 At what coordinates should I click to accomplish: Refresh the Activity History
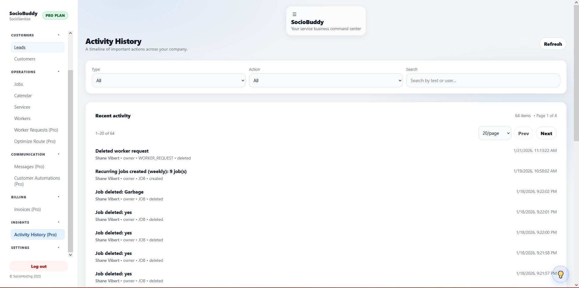[x=552, y=44]
